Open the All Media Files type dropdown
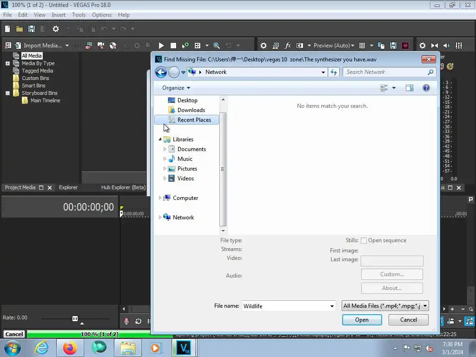 tap(385, 306)
